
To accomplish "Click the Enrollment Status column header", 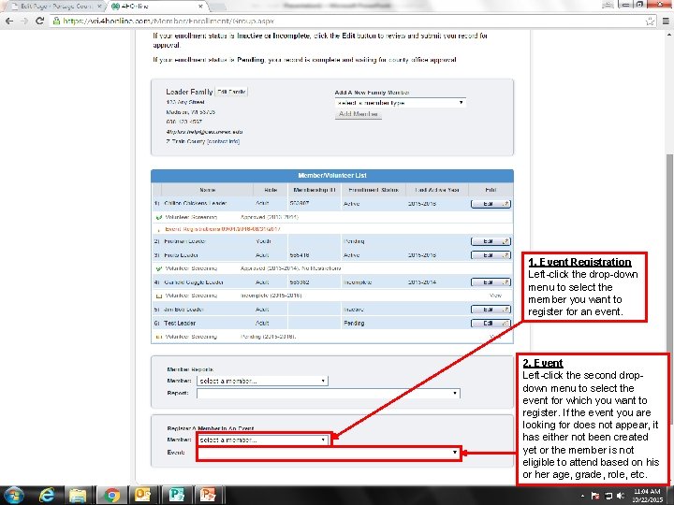I will coord(374,190).
